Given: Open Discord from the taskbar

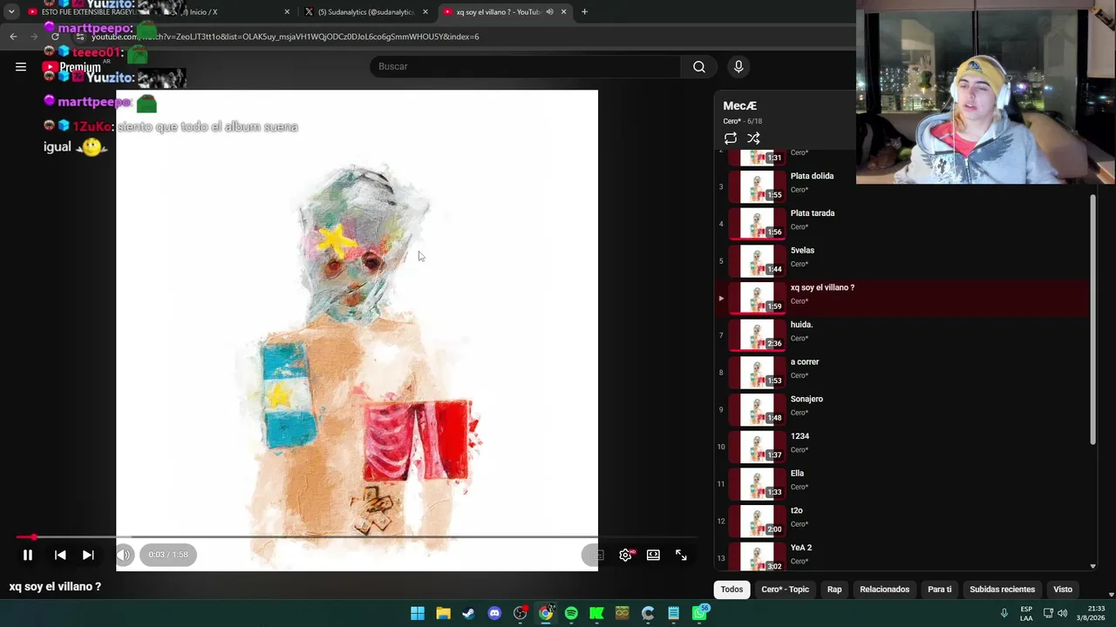Looking at the screenshot, I should point(494,613).
